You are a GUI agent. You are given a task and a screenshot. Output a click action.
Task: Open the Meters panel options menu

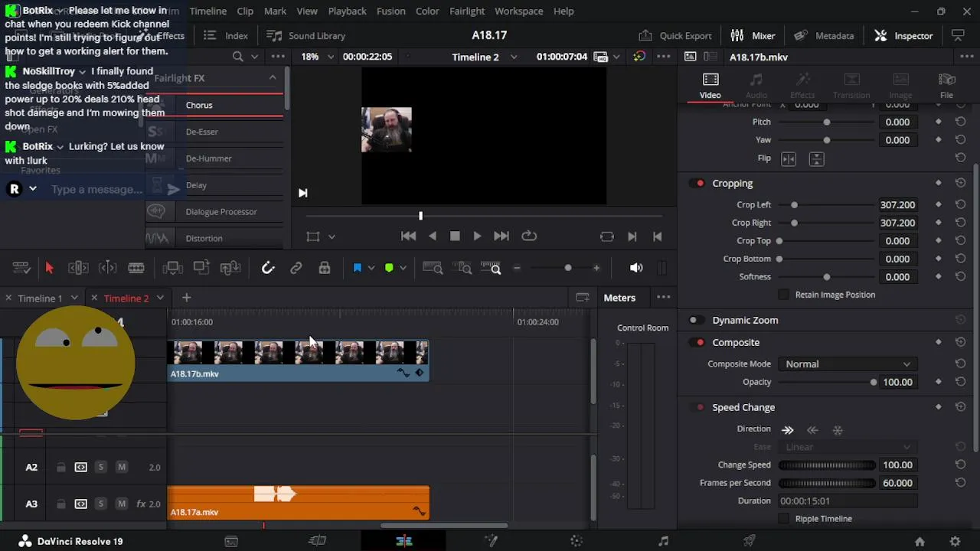point(663,298)
